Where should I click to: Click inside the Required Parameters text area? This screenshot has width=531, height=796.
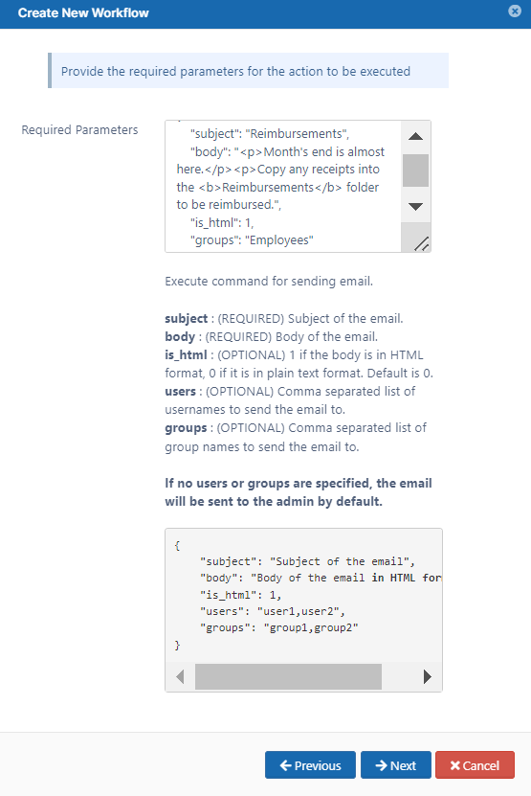pyautogui.click(x=283, y=187)
